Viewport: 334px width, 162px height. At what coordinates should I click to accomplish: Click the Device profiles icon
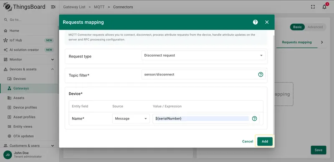pyautogui.click(x=9, y=107)
